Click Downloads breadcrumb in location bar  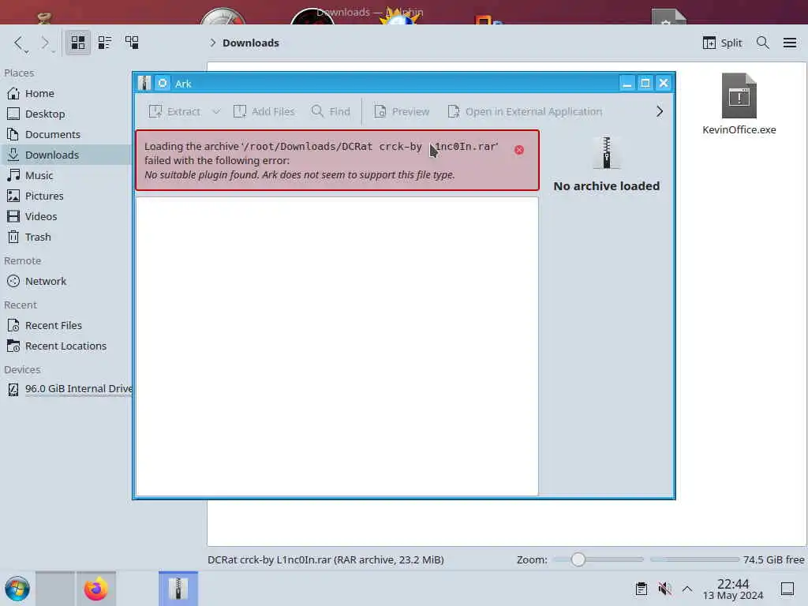(250, 43)
